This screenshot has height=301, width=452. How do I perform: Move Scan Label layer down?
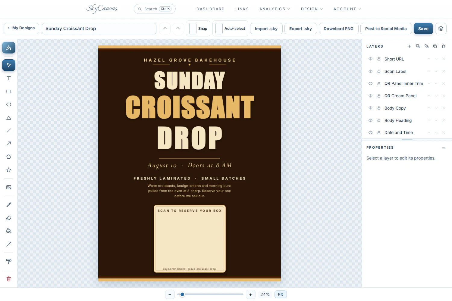pos(436,71)
